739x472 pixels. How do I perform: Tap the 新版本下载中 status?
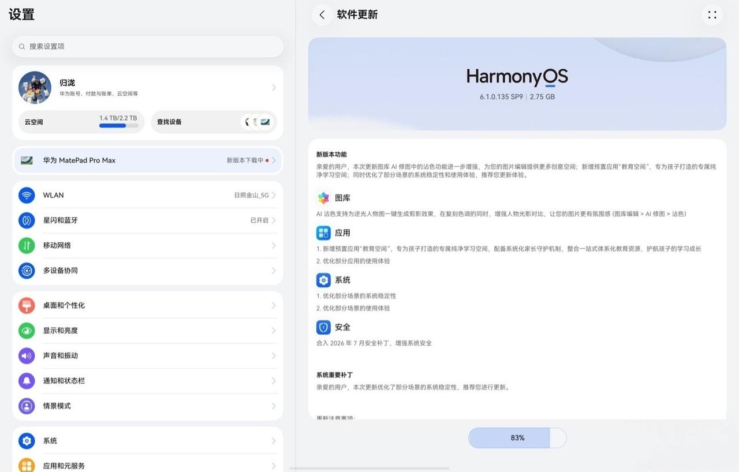pos(245,160)
